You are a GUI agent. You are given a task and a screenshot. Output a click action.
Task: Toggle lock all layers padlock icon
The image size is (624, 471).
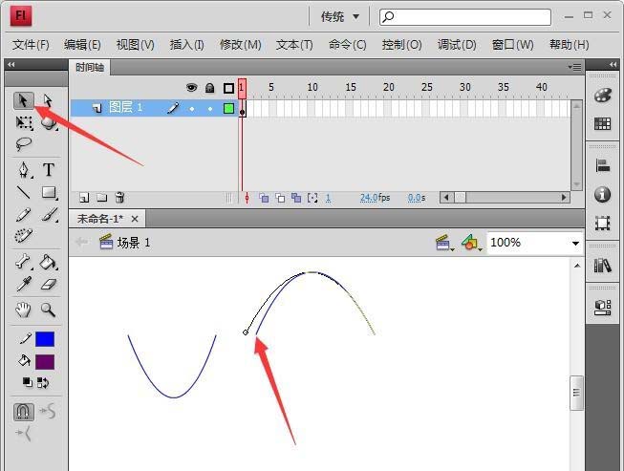(x=209, y=88)
